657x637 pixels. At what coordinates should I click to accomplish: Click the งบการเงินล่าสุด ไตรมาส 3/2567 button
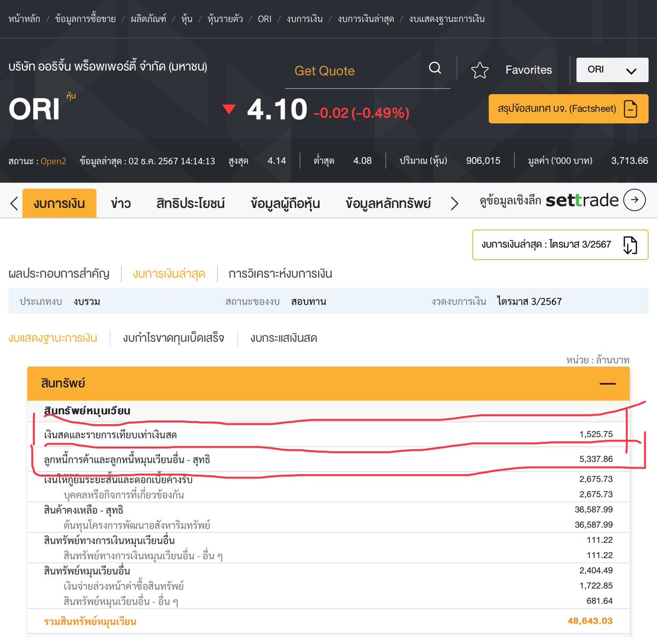point(560,245)
